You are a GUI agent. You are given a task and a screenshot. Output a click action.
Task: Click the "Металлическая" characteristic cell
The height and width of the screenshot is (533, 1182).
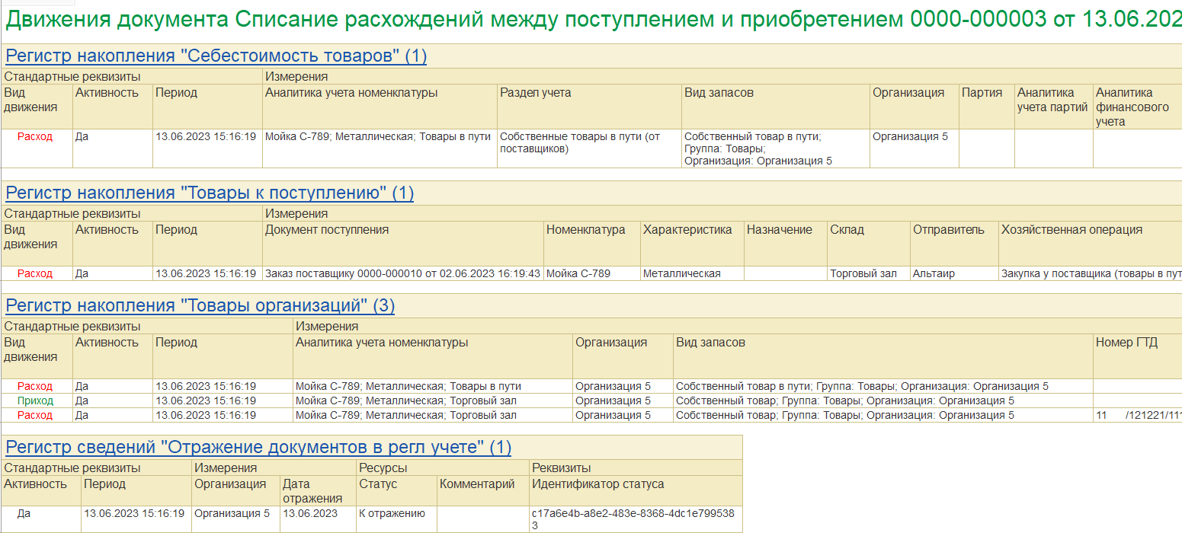(x=692, y=273)
